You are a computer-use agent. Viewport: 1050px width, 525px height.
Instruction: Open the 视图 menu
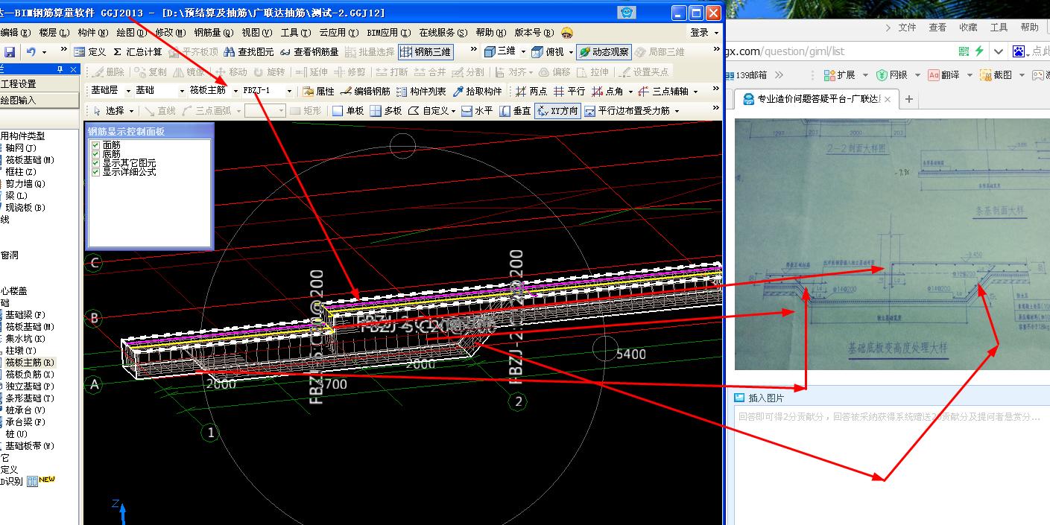pyautogui.click(x=256, y=33)
